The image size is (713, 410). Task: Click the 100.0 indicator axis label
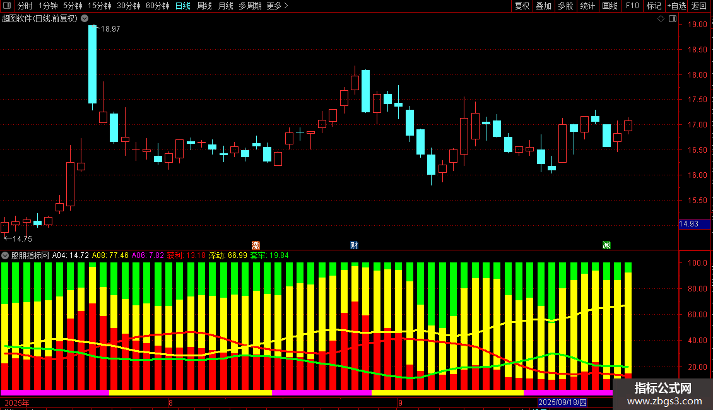point(697,263)
